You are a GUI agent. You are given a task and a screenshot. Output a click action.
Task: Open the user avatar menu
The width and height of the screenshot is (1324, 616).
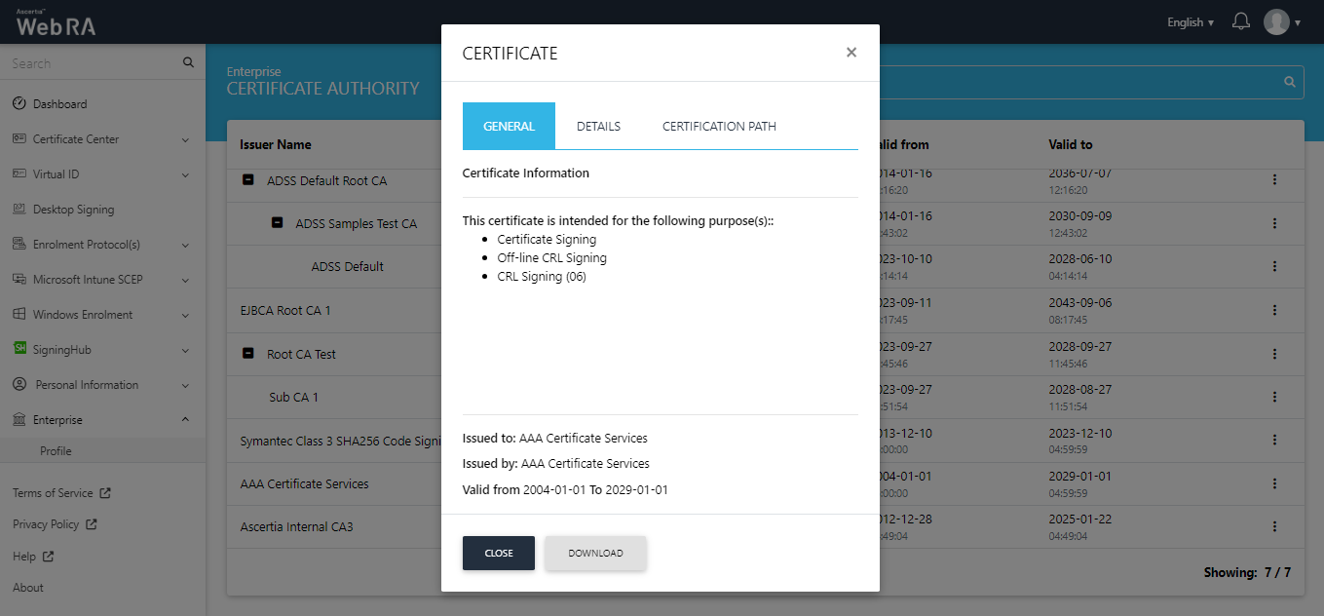(x=1281, y=21)
